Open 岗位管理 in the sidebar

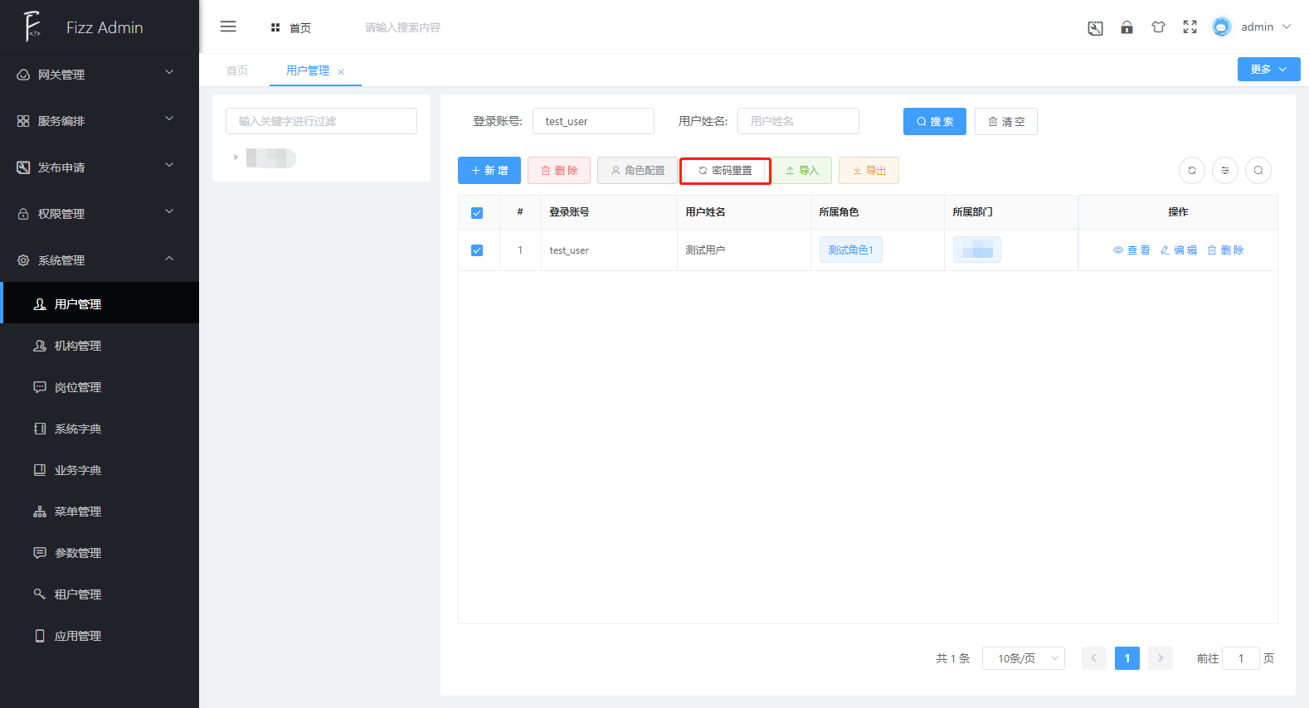click(100, 387)
